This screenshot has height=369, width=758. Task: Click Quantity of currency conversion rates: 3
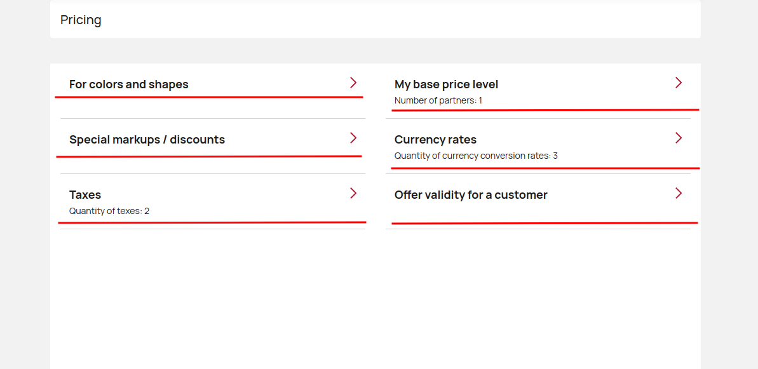[x=476, y=156]
